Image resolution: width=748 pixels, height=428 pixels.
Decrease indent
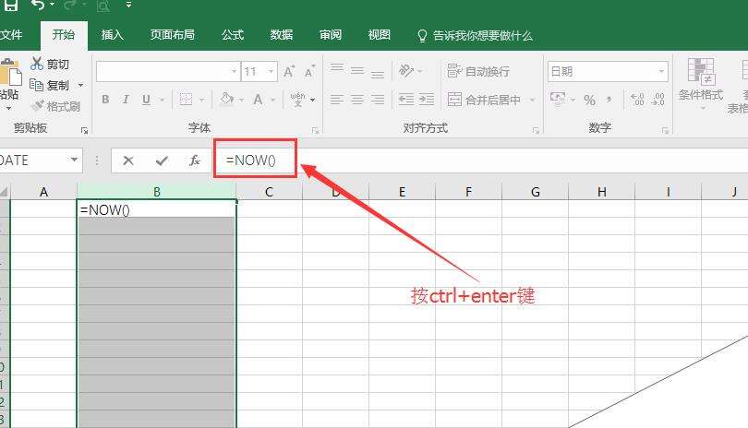[406, 99]
